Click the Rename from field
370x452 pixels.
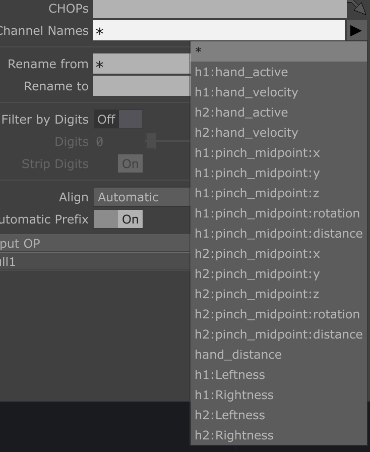click(x=141, y=64)
